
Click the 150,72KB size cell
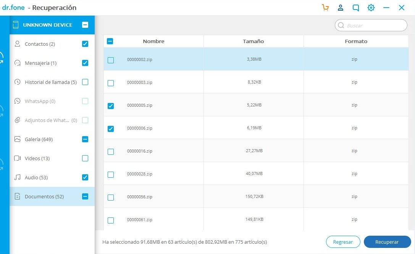pos(254,196)
